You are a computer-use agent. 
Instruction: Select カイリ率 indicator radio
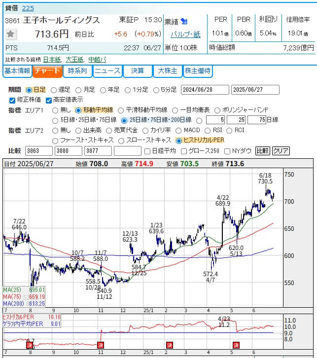tap(145, 131)
